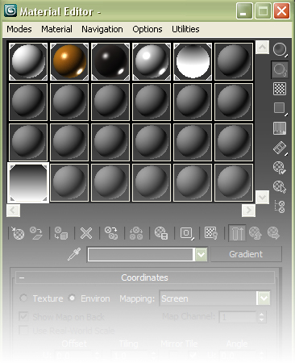Toggle Show Map on Back checkbox
This screenshot has height=363, width=295.
pos(23,317)
